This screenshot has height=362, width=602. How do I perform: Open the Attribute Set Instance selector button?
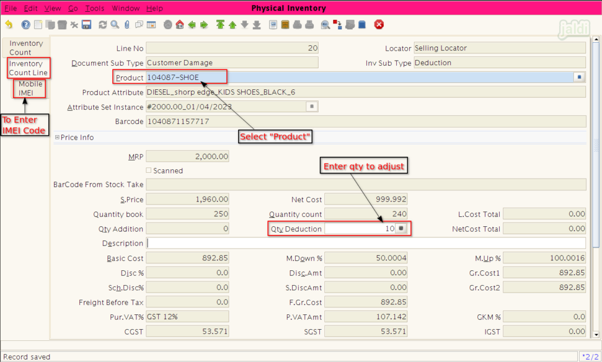[312, 106]
